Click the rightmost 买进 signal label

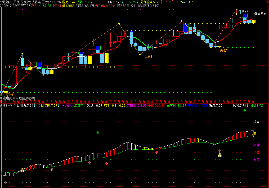coord(223,50)
